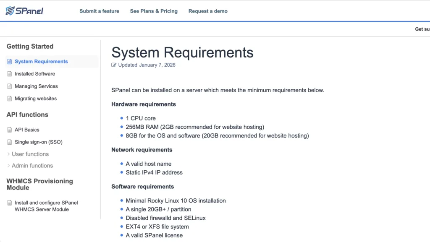This screenshot has width=430, height=242.
Task: Open Submit a feature link
Action: 99,11
